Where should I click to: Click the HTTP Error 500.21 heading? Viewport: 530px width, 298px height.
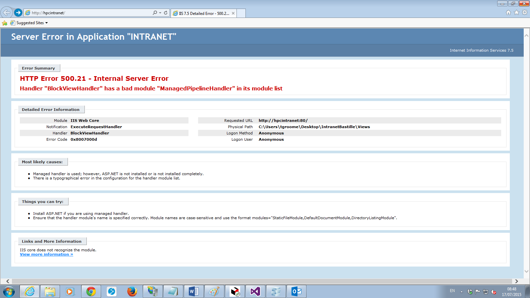(94, 78)
